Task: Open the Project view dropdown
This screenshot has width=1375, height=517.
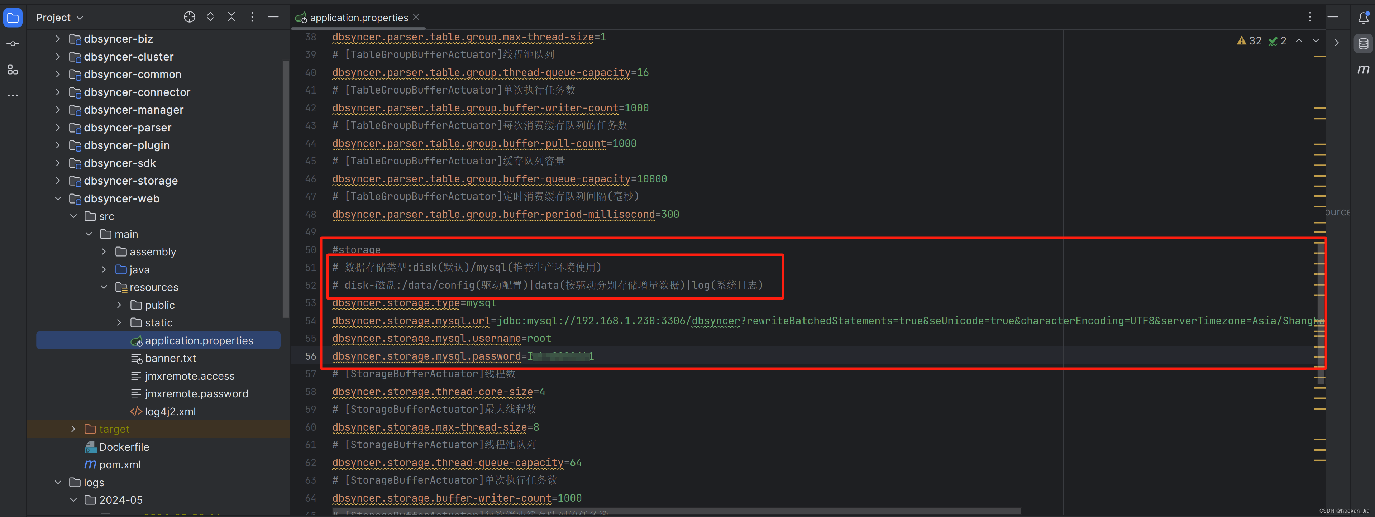Action: (x=59, y=18)
